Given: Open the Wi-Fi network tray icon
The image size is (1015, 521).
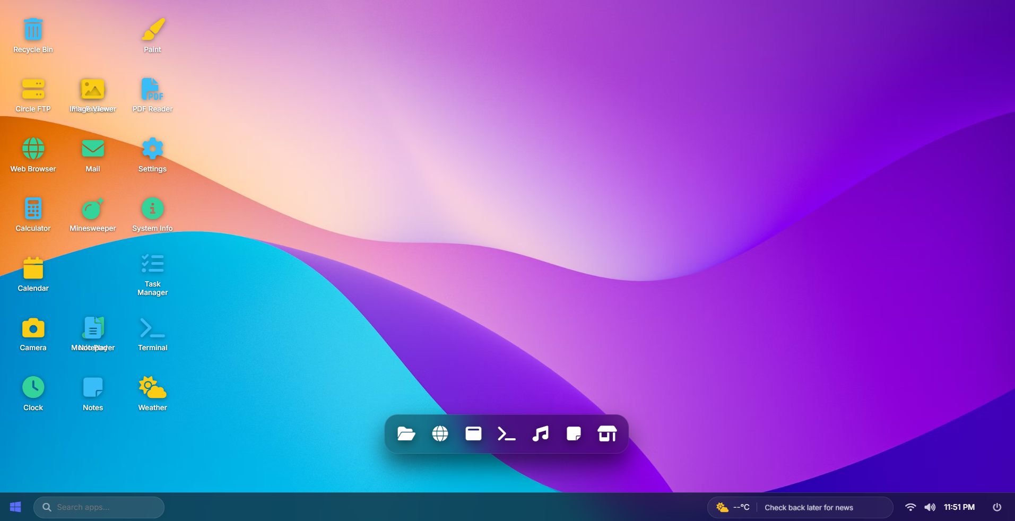Looking at the screenshot, I should click(x=910, y=507).
